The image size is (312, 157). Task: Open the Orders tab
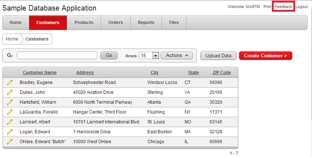tap(116, 23)
